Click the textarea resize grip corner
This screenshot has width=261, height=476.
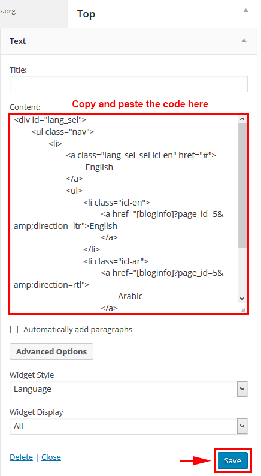243,310
